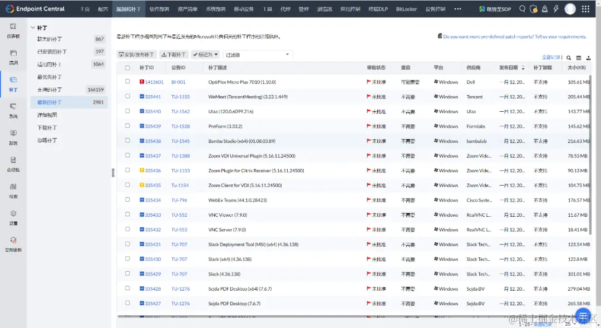Toggle the select-all checkbox in table header
The width and height of the screenshot is (601, 328).
click(x=127, y=68)
